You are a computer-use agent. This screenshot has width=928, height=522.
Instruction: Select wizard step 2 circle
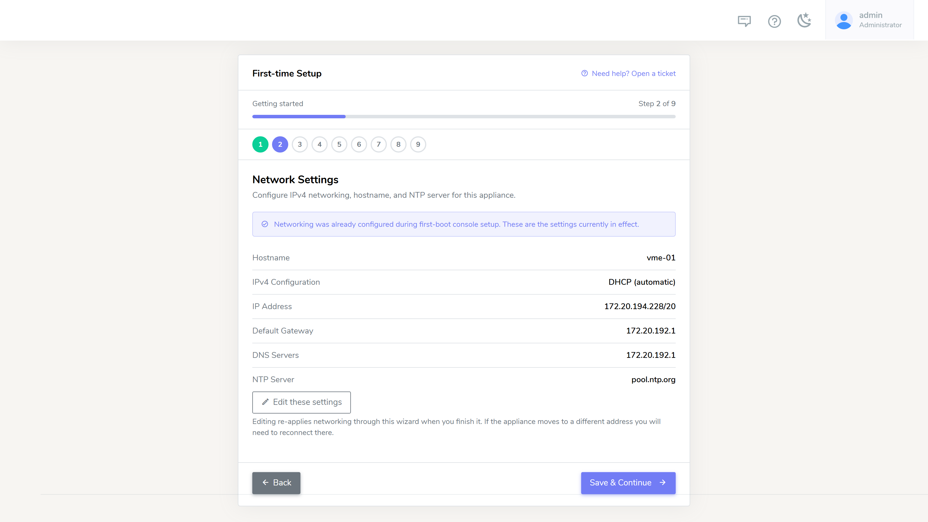tap(280, 144)
